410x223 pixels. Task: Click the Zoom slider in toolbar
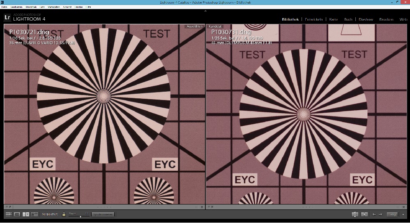[x=80, y=216]
